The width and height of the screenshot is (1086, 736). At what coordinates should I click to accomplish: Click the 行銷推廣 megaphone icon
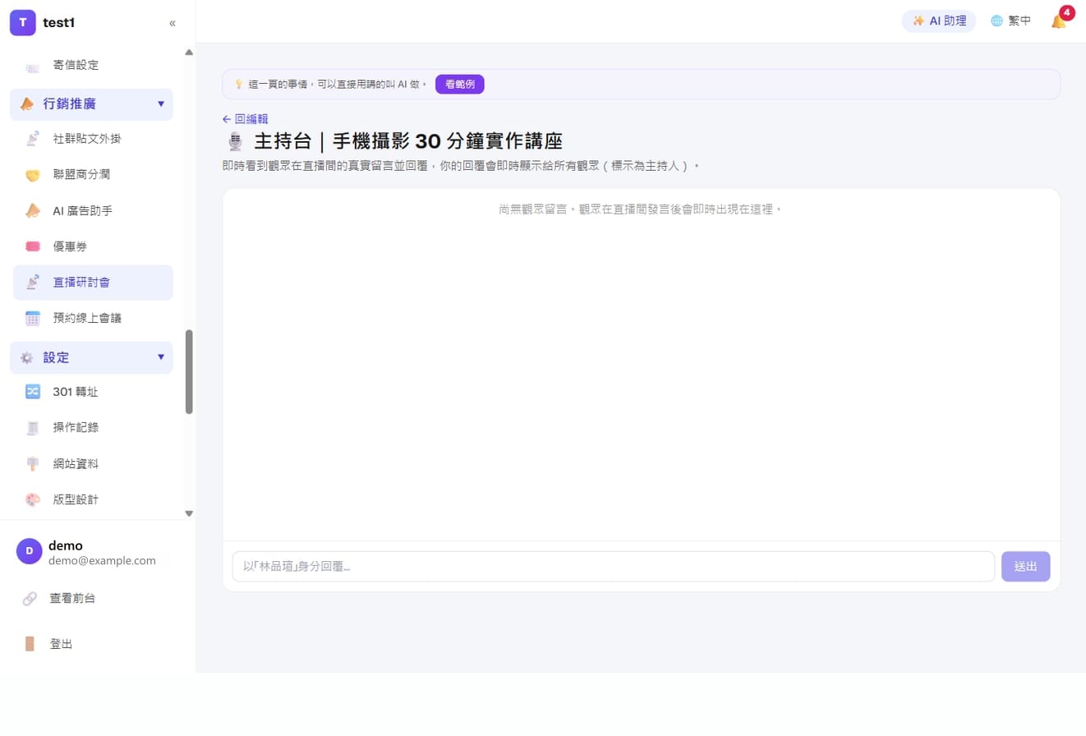coord(27,104)
